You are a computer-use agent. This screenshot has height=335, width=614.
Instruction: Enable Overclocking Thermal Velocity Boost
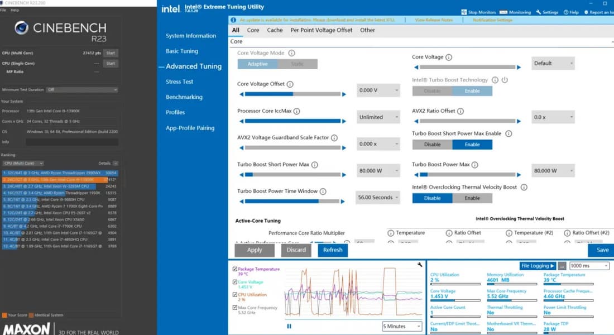coord(472,198)
